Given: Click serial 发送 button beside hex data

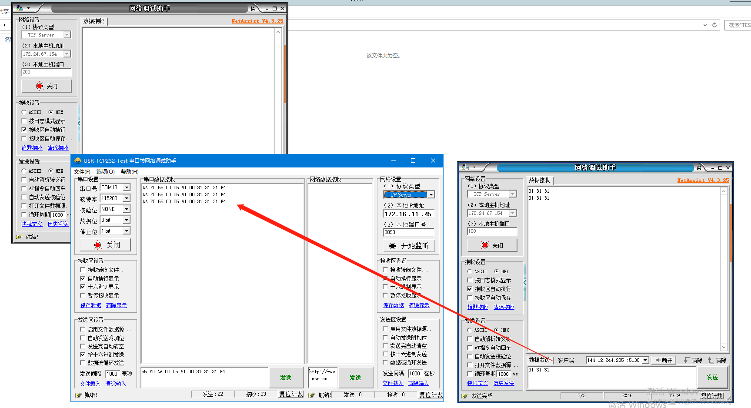Looking at the screenshot, I should [286, 378].
